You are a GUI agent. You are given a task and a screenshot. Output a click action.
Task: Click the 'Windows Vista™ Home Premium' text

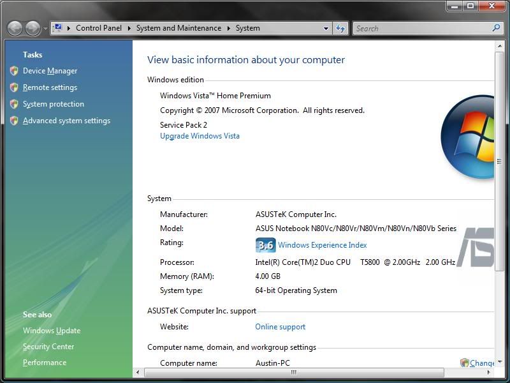[215, 96]
